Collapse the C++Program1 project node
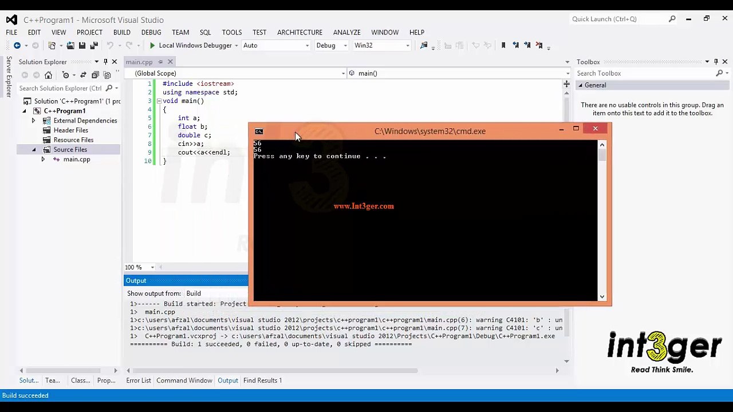 point(24,111)
